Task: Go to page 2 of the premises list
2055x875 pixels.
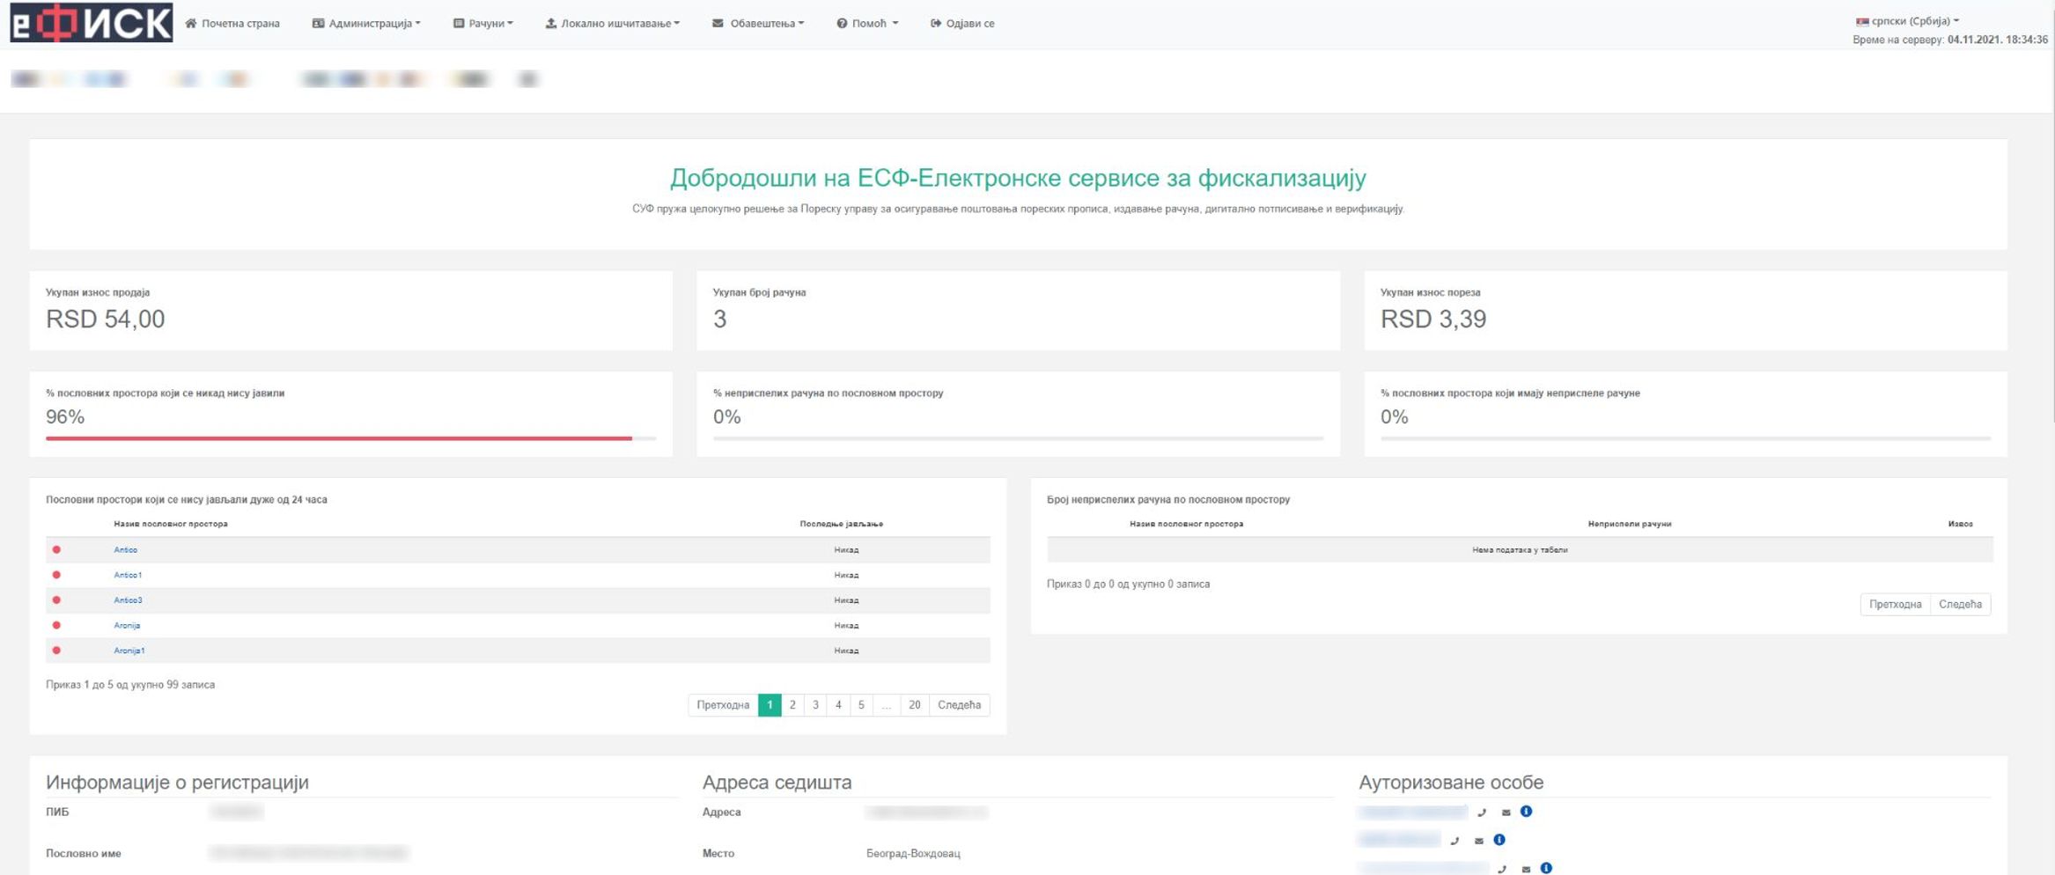Action: (792, 705)
